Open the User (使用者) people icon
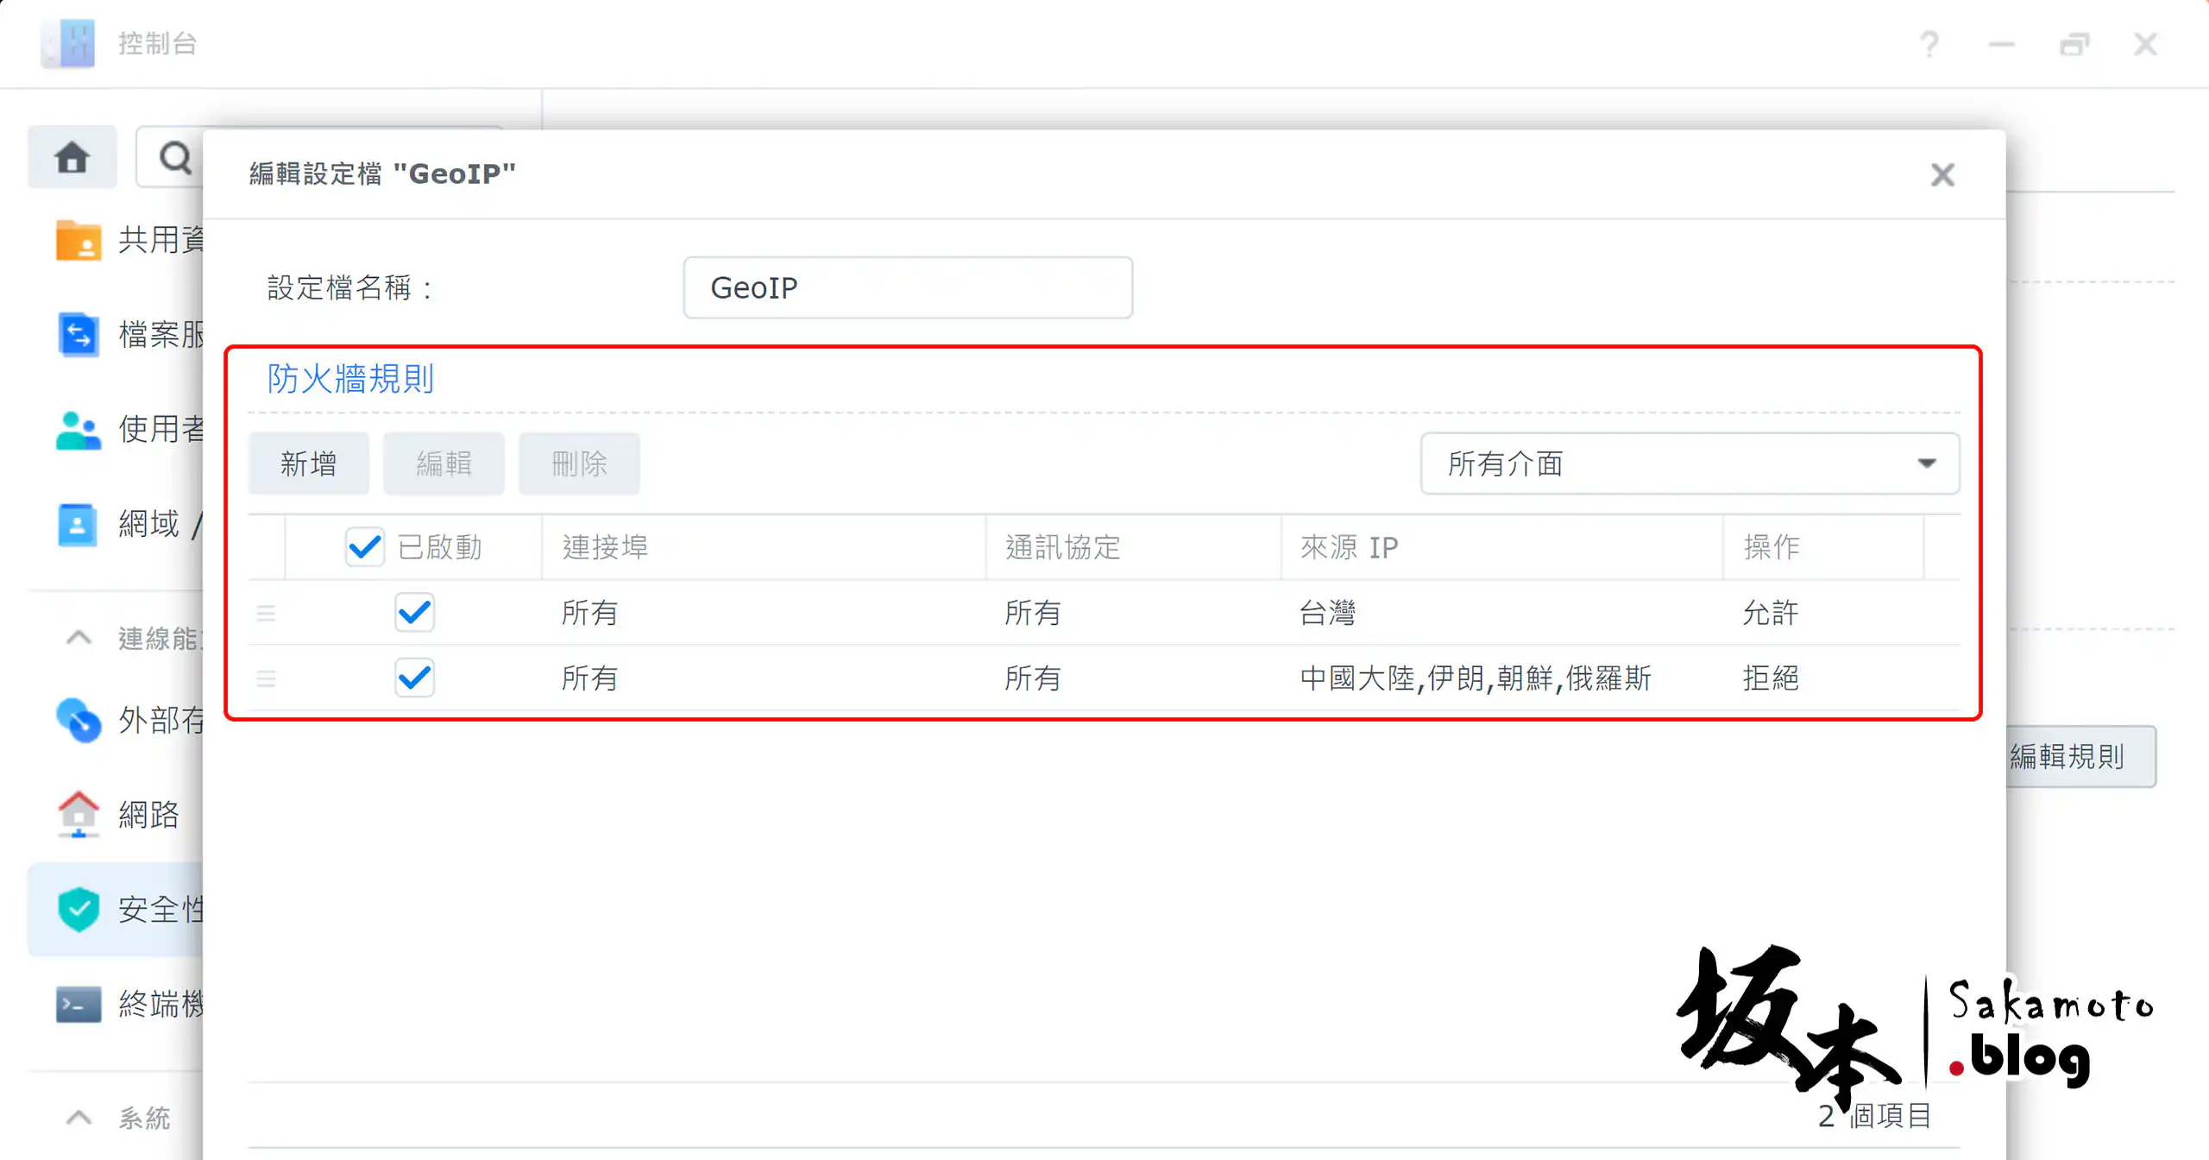Image resolution: width=2209 pixels, height=1160 pixels. pyautogui.click(x=78, y=429)
